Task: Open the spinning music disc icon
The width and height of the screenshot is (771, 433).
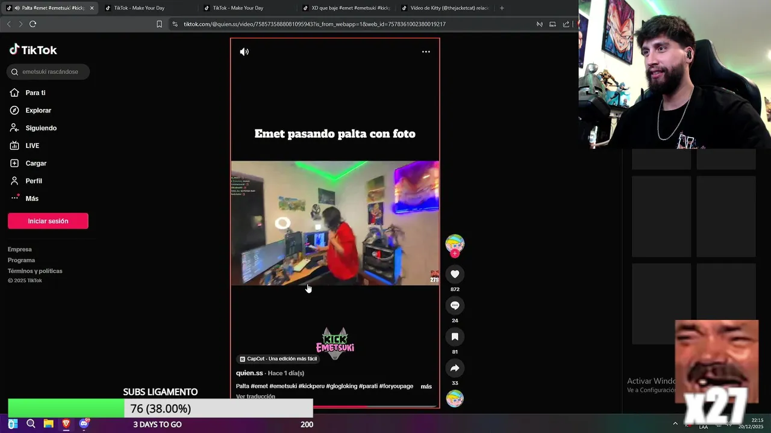Action: point(455,399)
